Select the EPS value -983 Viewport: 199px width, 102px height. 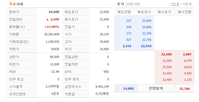(x=106, y=72)
